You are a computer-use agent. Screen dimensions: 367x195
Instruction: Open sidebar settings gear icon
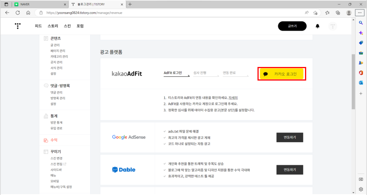point(361,189)
